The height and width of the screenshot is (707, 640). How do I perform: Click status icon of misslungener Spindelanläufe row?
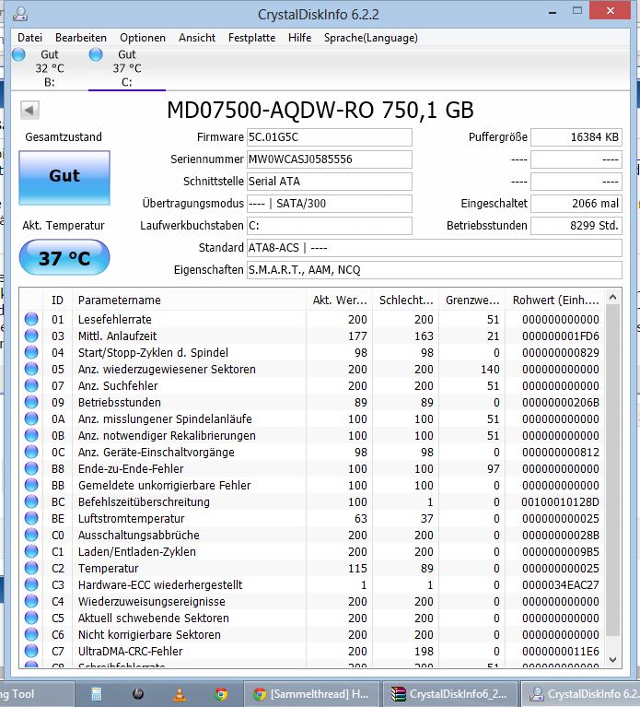pos(31,418)
